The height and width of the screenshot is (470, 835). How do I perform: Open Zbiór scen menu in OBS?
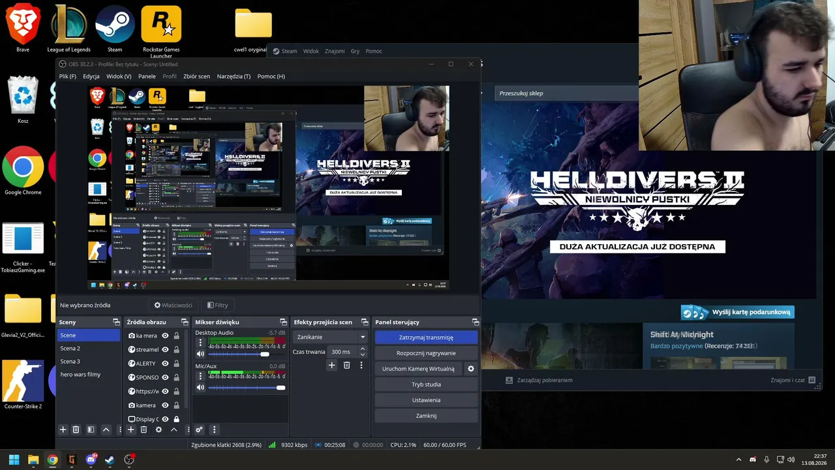tap(196, 76)
